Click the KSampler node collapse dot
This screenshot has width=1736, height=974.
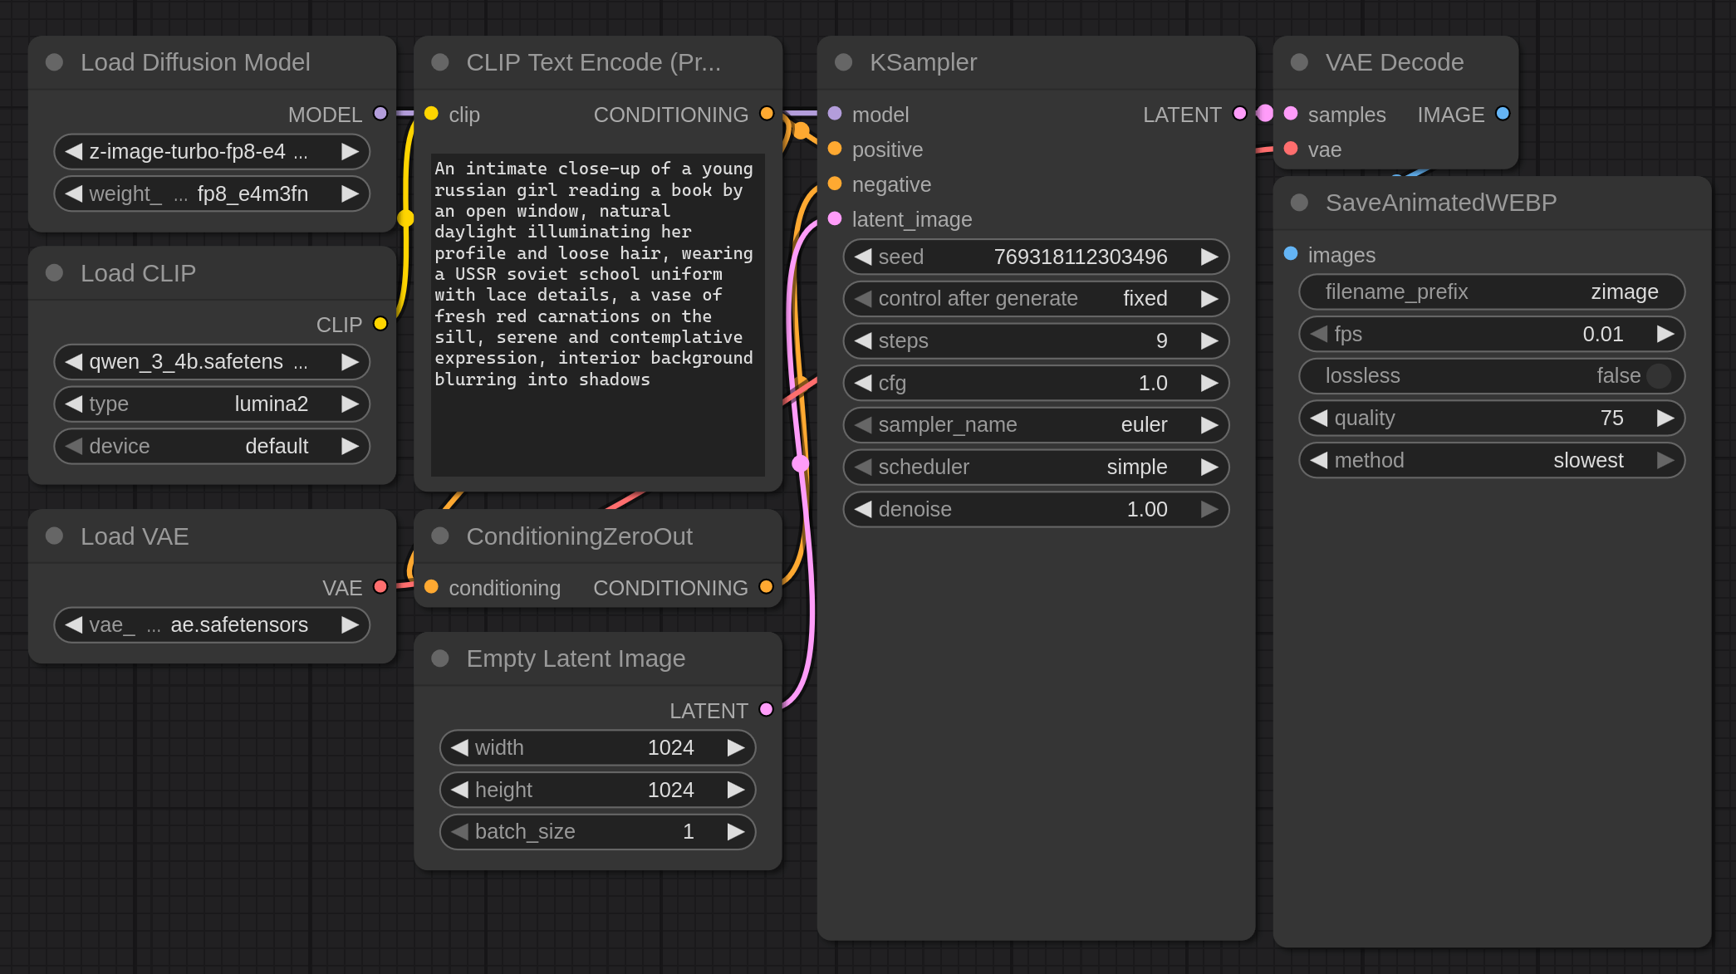843,62
